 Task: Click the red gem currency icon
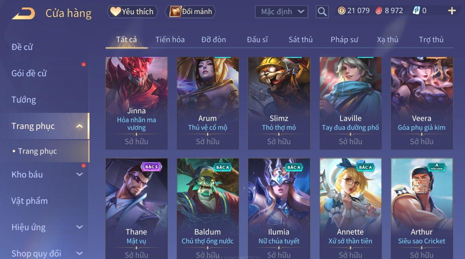coord(379,11)
